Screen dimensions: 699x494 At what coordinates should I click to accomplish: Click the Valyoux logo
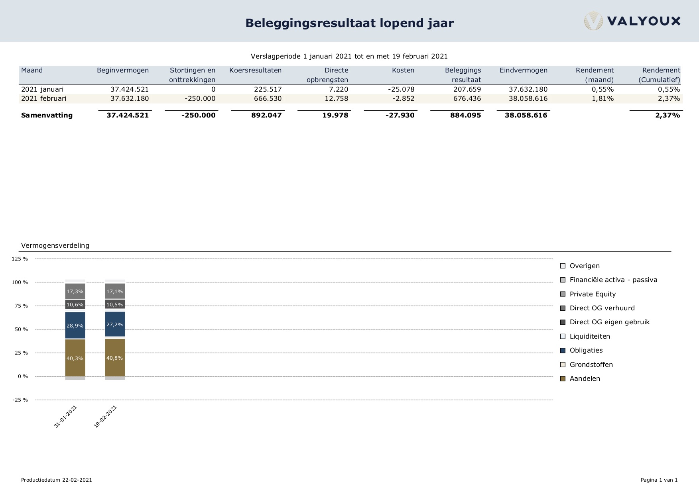pyautogui.click(x=632, y=21)
